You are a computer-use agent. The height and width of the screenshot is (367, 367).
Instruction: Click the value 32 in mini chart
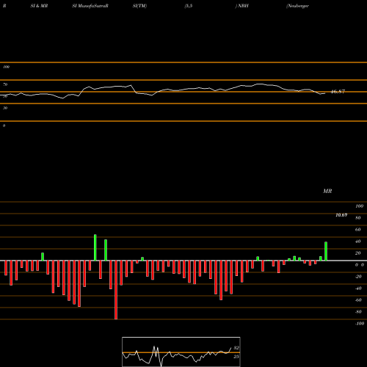[236, 348]
